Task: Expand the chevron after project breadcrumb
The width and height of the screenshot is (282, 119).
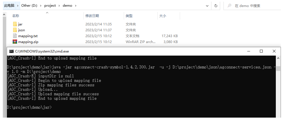Action: pyautogui.click(x=59, y=6)
